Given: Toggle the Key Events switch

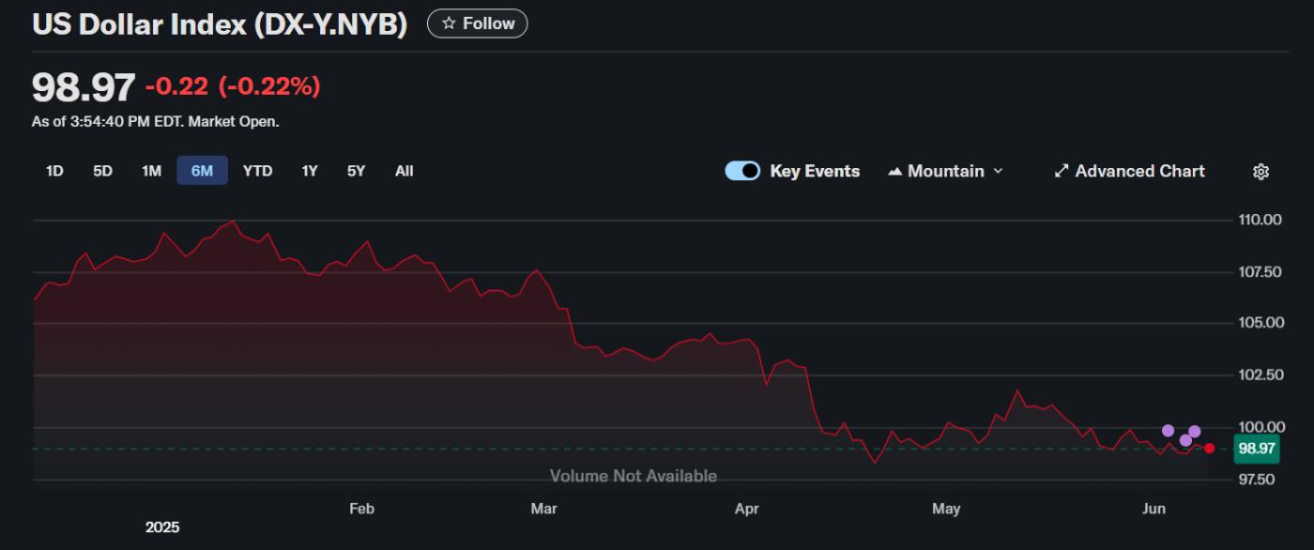Looking at the screenshot, I should pos(742,171).
